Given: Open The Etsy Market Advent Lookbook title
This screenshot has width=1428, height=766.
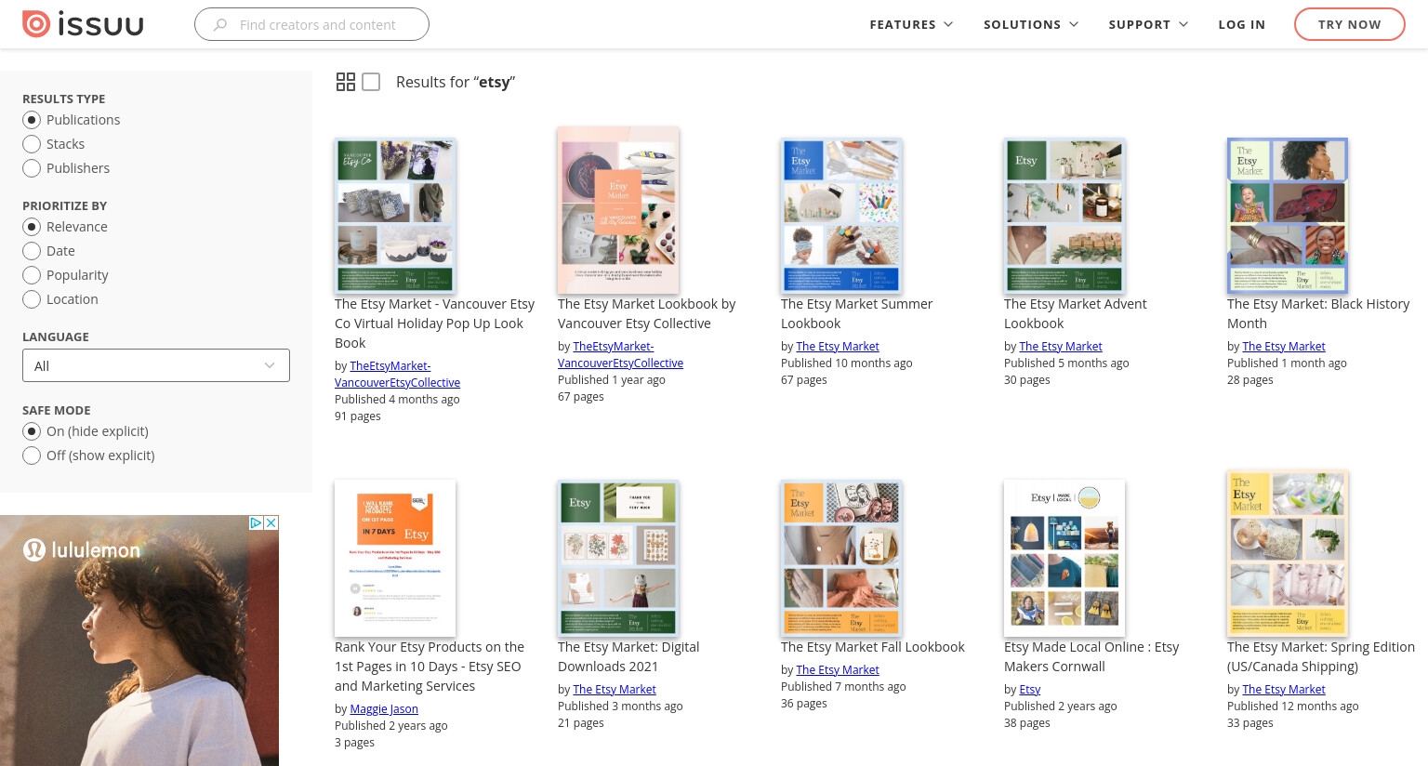Looking at the screenshot, I should pyautogui.click(x=1076, y=313).
